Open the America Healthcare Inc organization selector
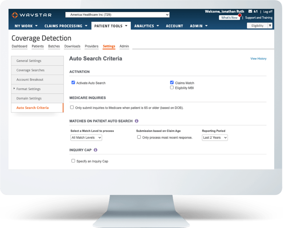 (x=118, y=15)
